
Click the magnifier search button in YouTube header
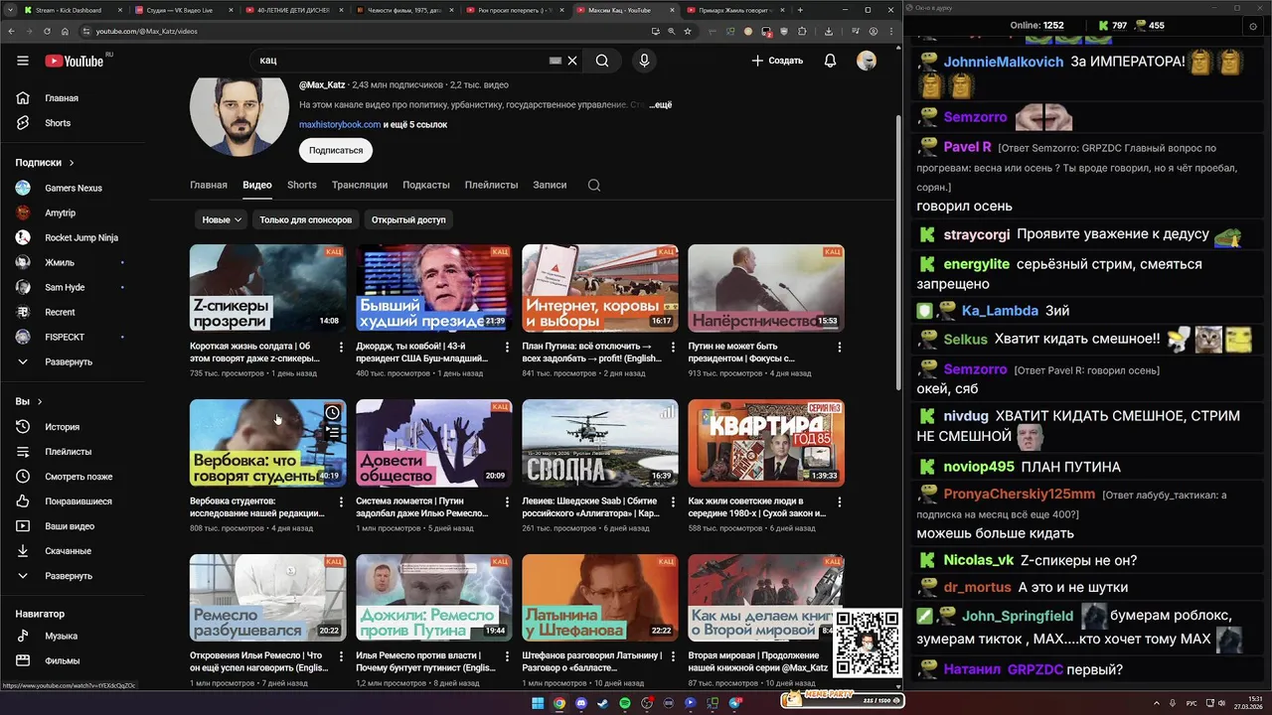pyautogui.click(x=602, y=61)
